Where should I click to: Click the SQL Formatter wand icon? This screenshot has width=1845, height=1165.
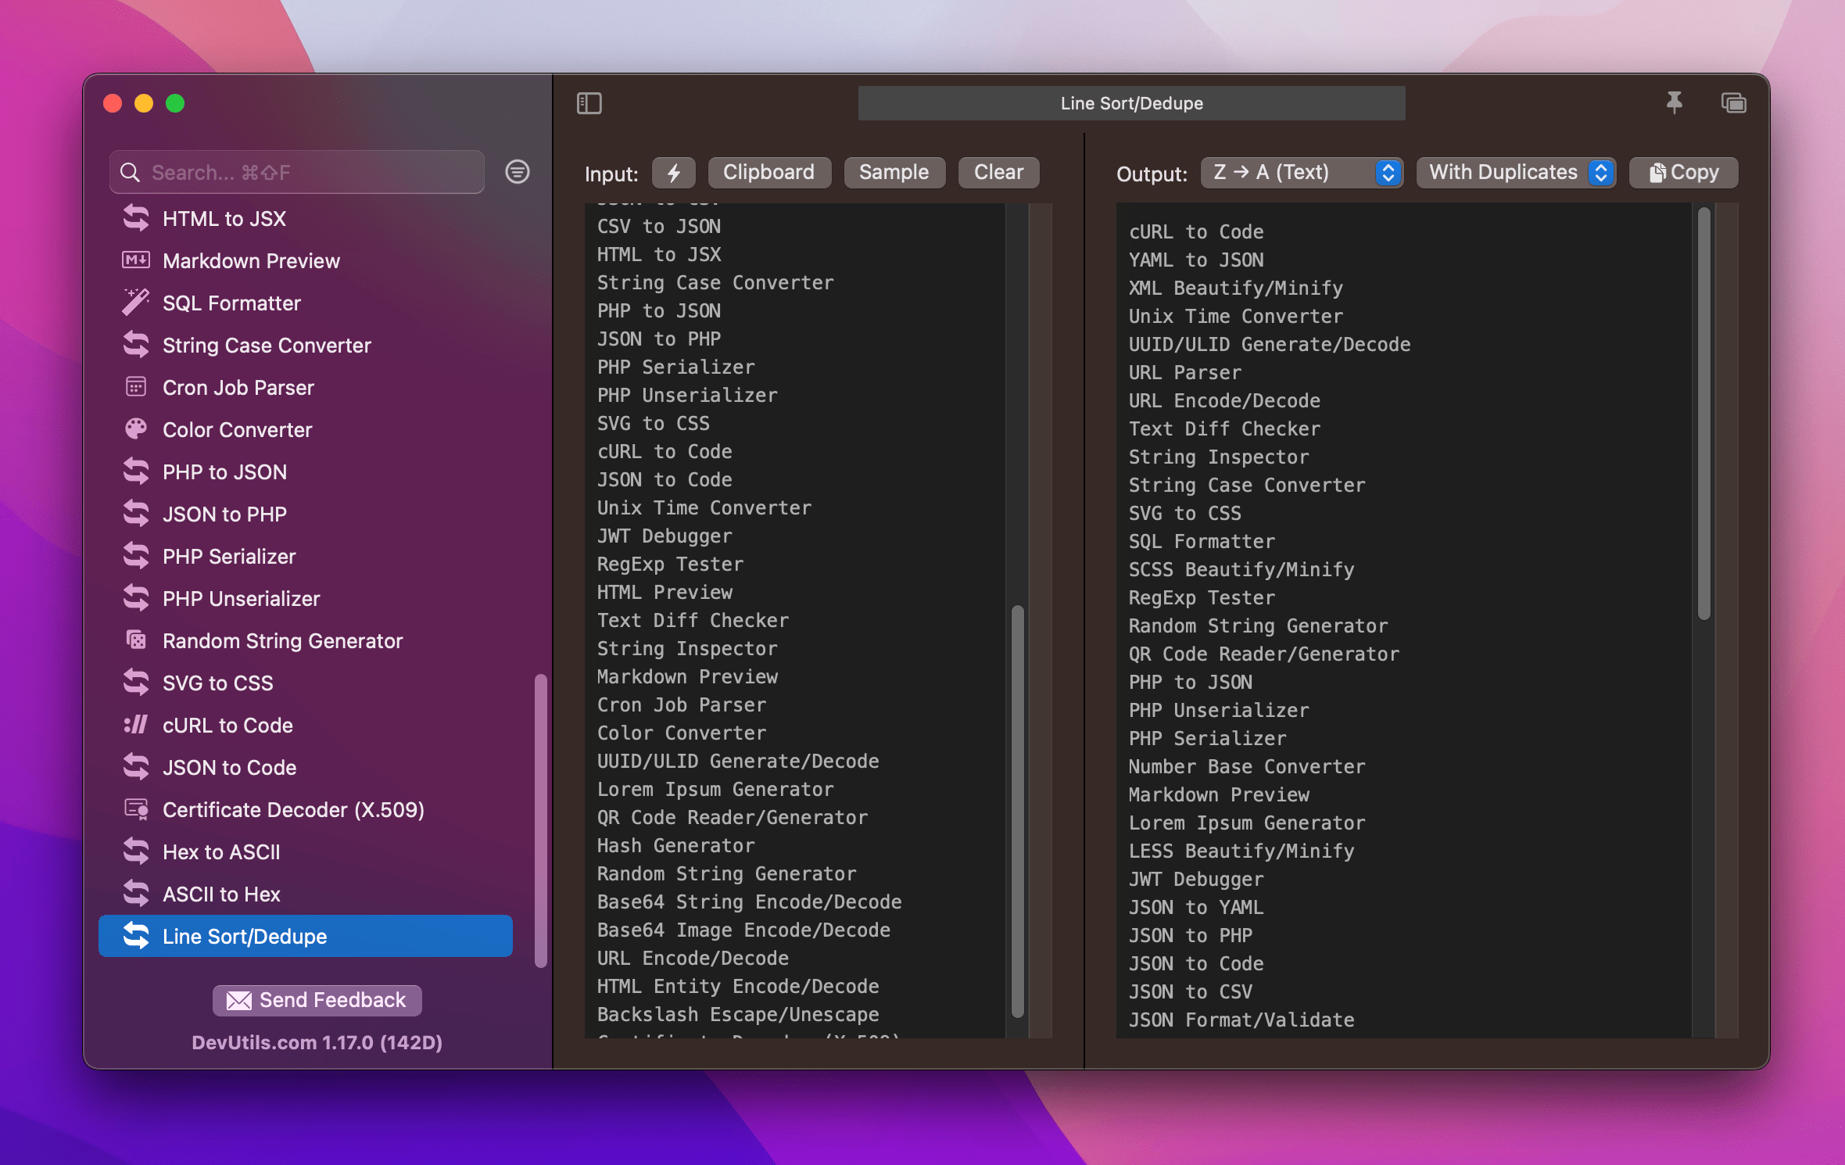tap(136, 303)
